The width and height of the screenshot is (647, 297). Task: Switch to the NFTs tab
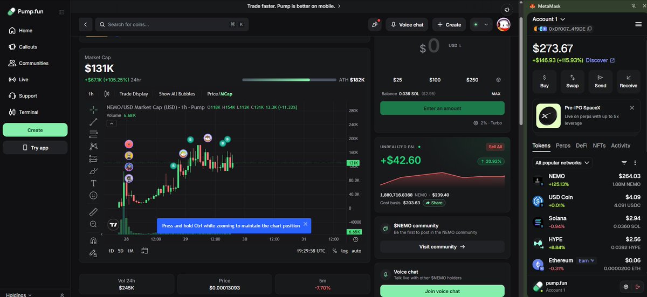pyautogui.click(x=599, y=146)
